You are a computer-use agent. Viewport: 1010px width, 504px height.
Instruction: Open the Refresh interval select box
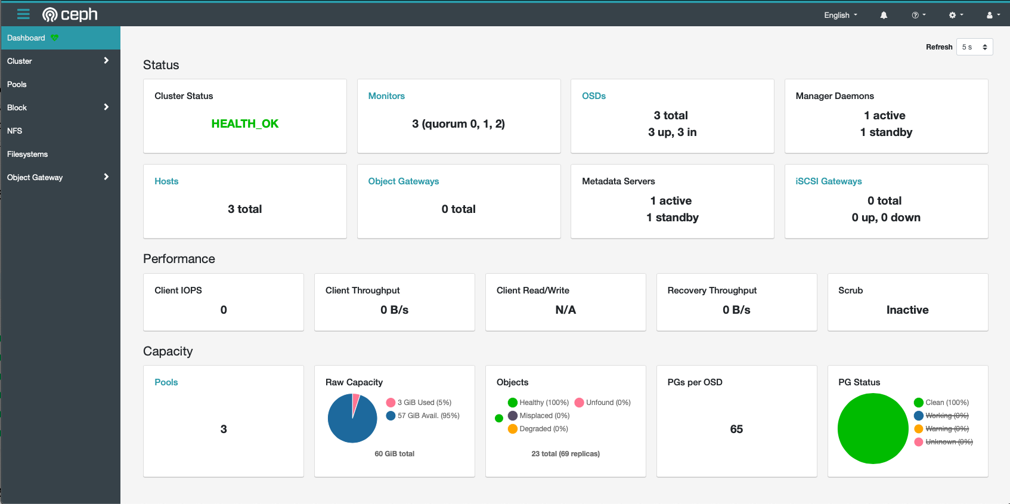pos(974,47)
